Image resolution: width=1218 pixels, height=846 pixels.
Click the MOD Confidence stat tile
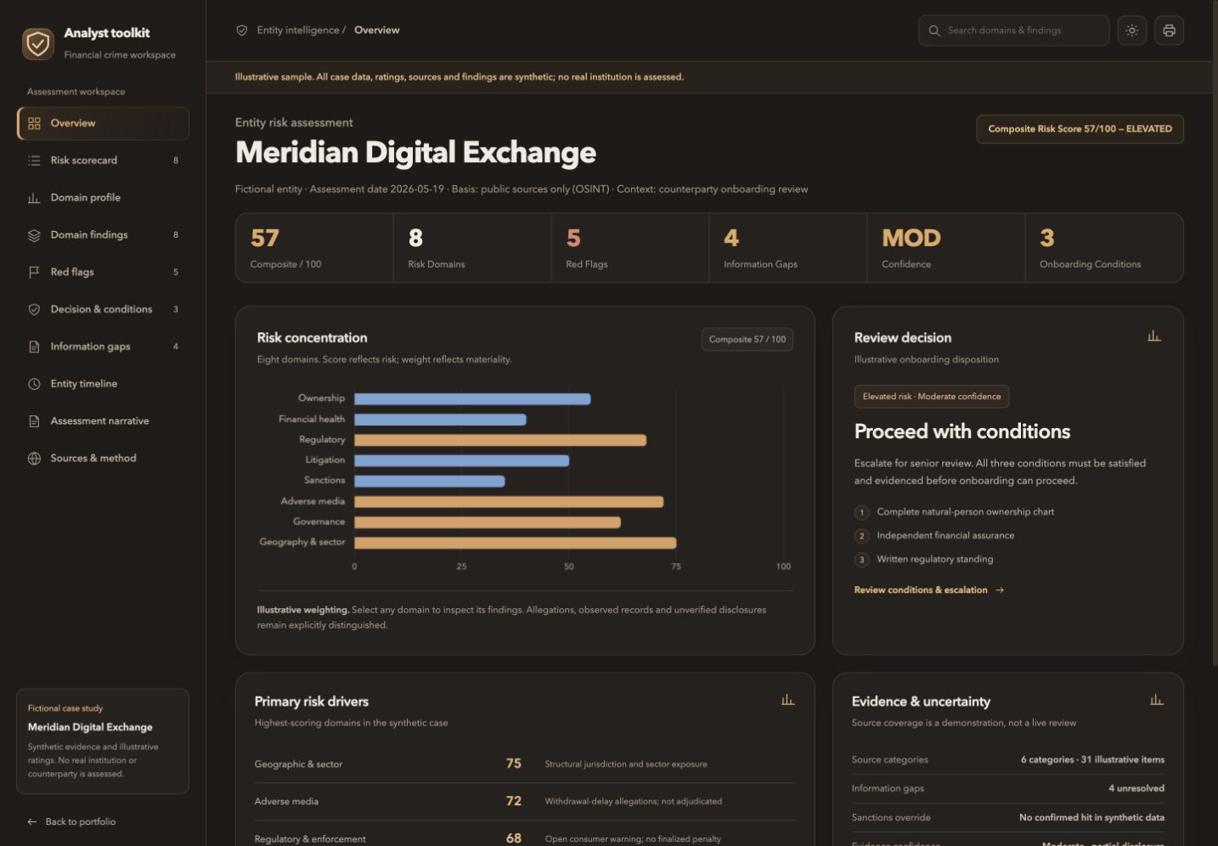[946, 248]
